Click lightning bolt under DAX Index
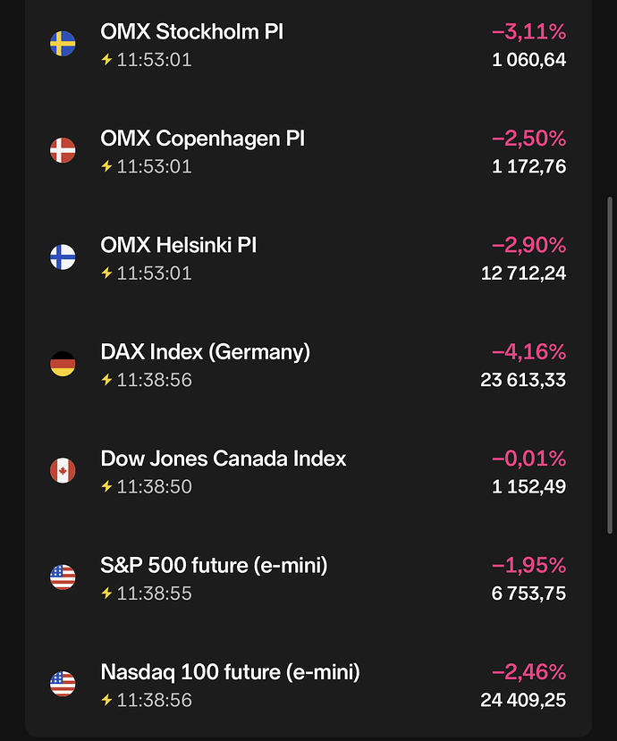Image resolution: width=617 pixels, height=741 pixels. tap(107, 380)
